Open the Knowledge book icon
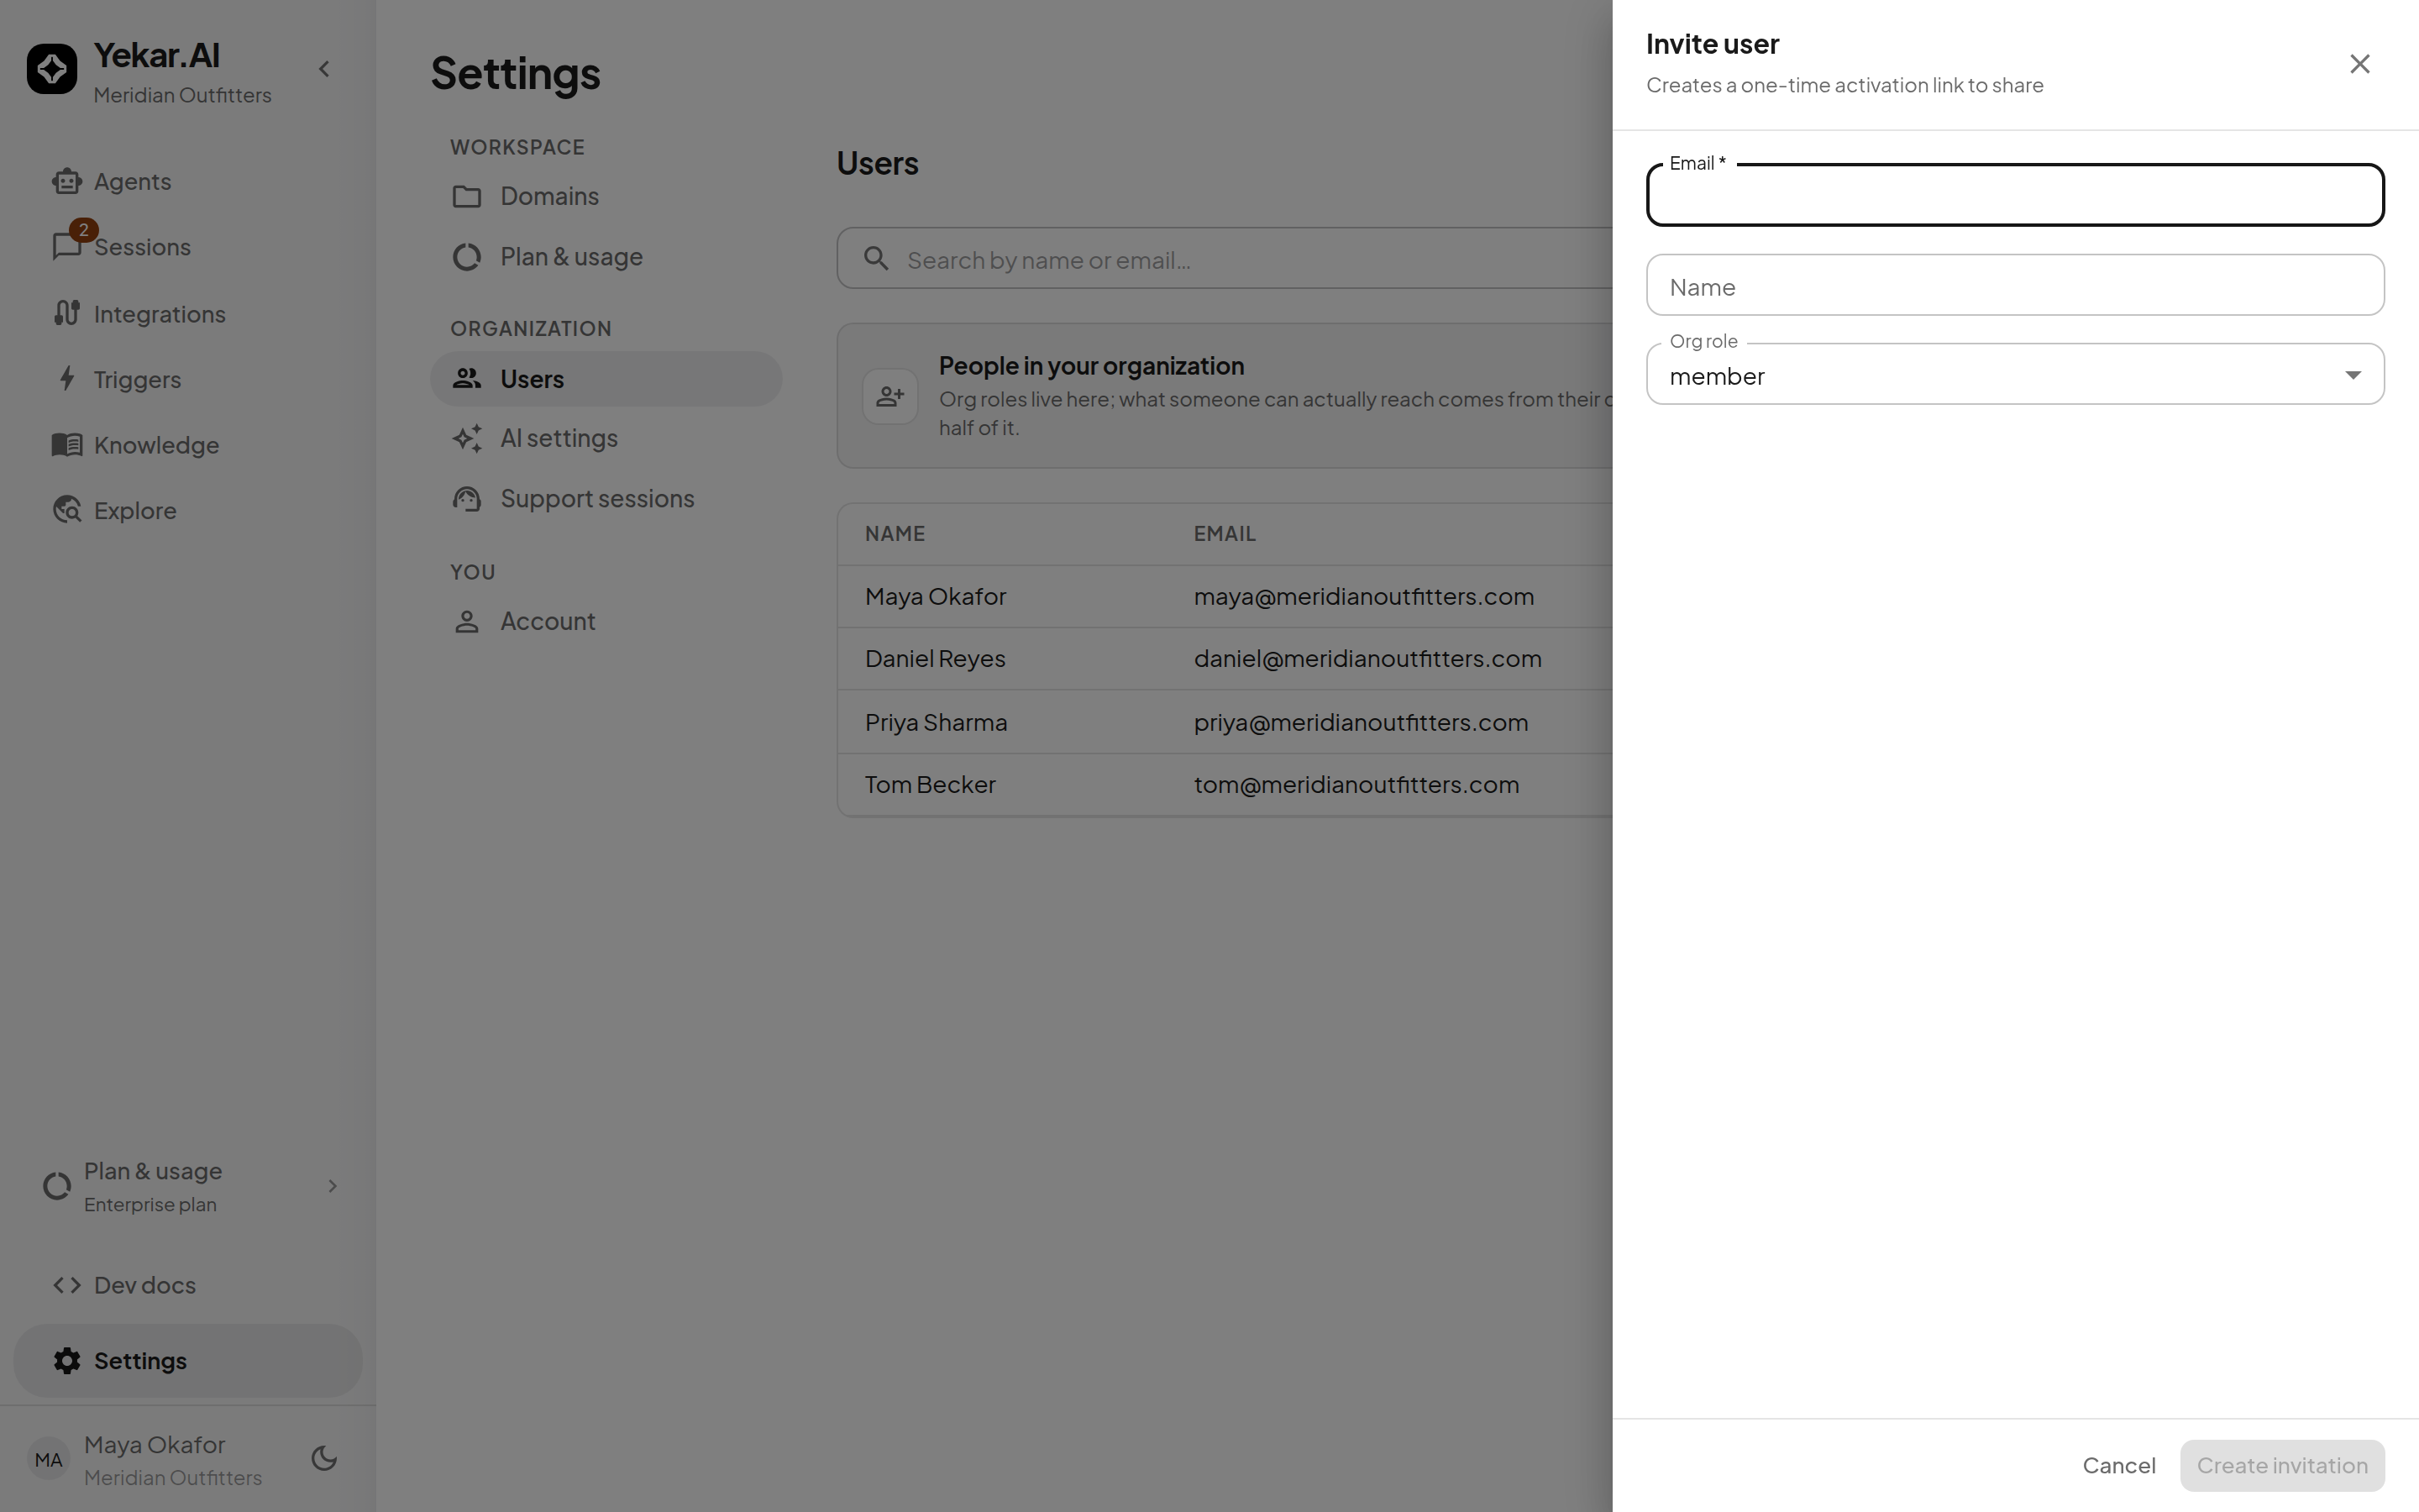 (x=67, y=444)
